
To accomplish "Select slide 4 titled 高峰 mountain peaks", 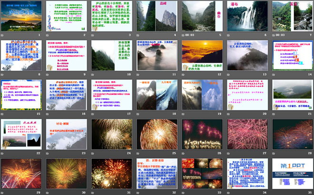I will (157, 16).
